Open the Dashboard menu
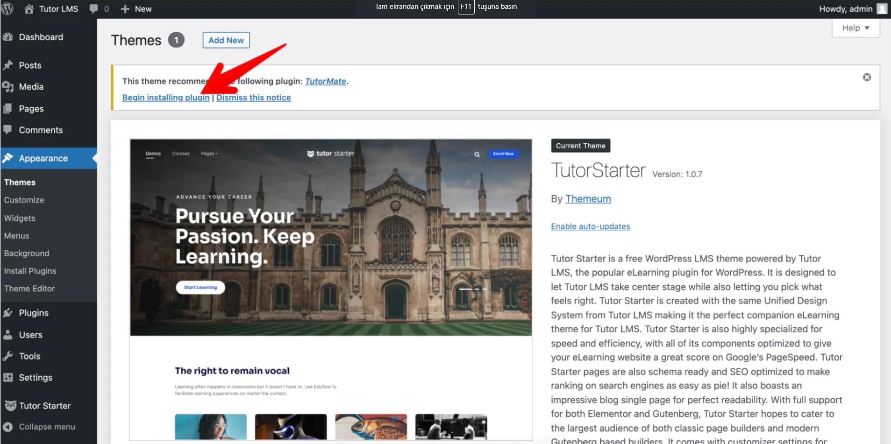 [x=41, y=37]
